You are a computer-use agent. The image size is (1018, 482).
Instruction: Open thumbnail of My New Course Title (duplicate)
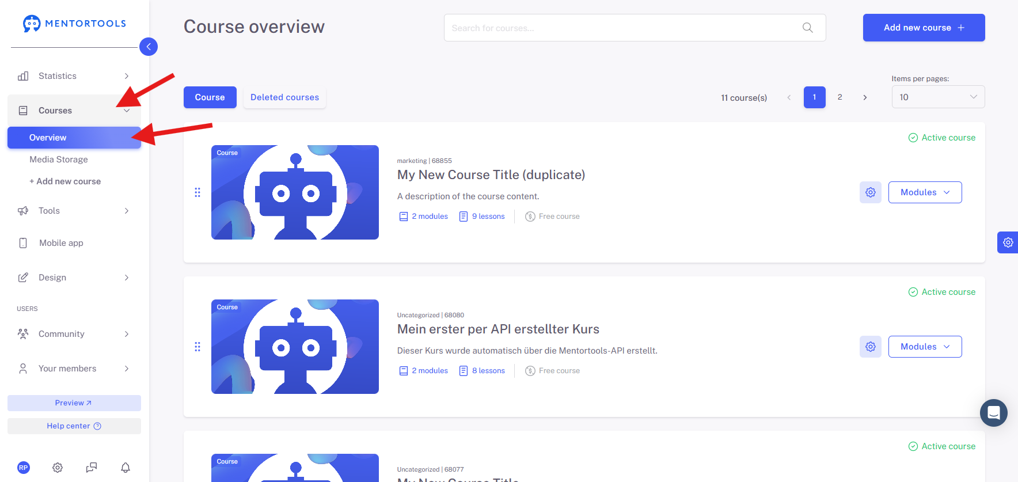pos(295,192)
